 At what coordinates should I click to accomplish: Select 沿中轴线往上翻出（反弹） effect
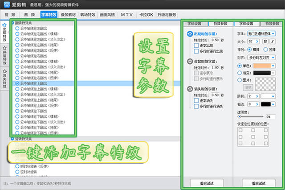tap(37, 105)
